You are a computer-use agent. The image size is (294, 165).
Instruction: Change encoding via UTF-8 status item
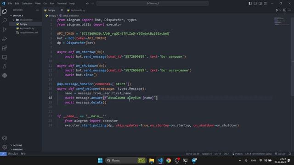click(218, 154)
